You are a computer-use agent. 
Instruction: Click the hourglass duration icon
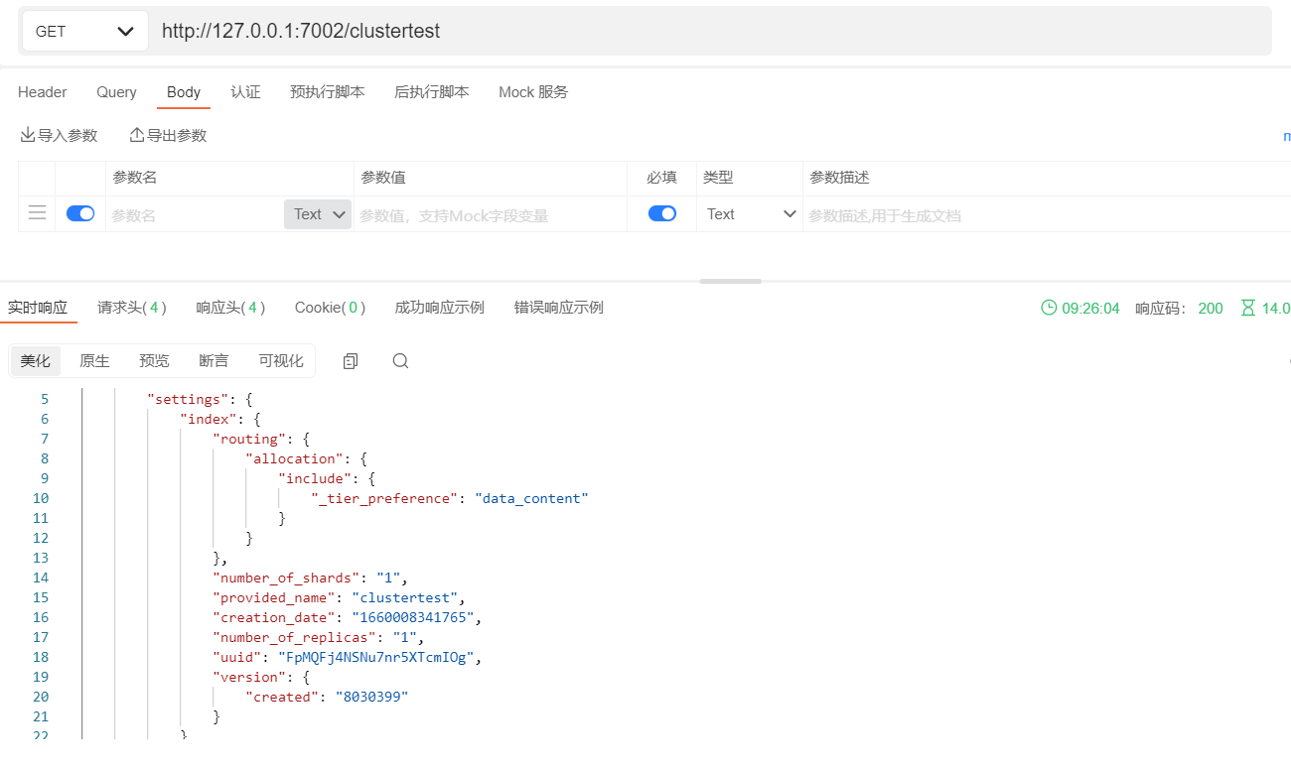pos(1247,308)
